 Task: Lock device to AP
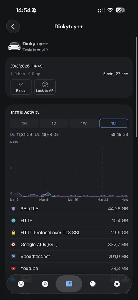coord(45,87)
